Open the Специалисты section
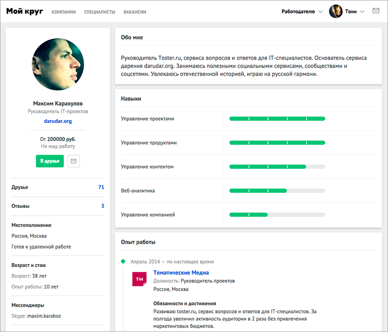This screenshot has width=388, height=332. (x=100, y=12)
